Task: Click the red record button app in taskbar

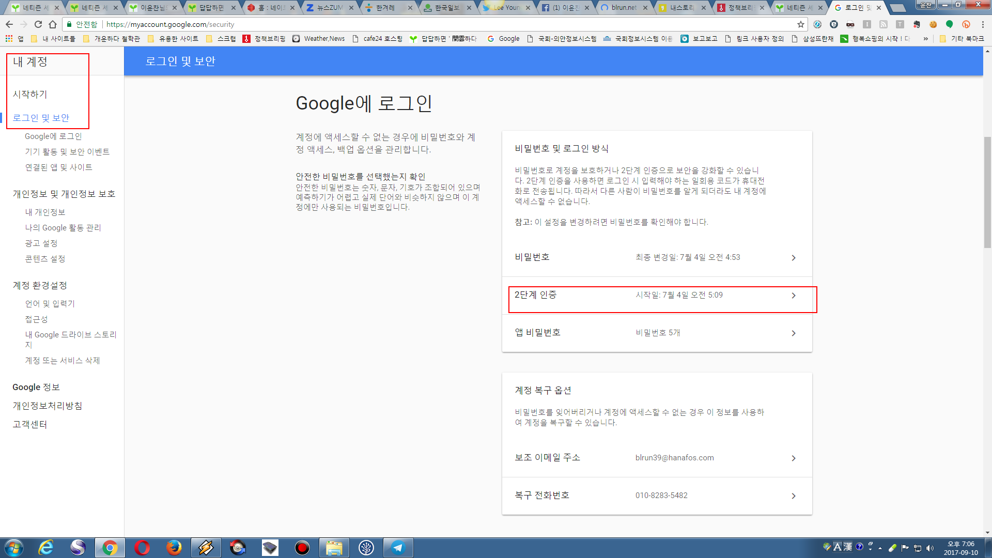Action: [302, 548]
